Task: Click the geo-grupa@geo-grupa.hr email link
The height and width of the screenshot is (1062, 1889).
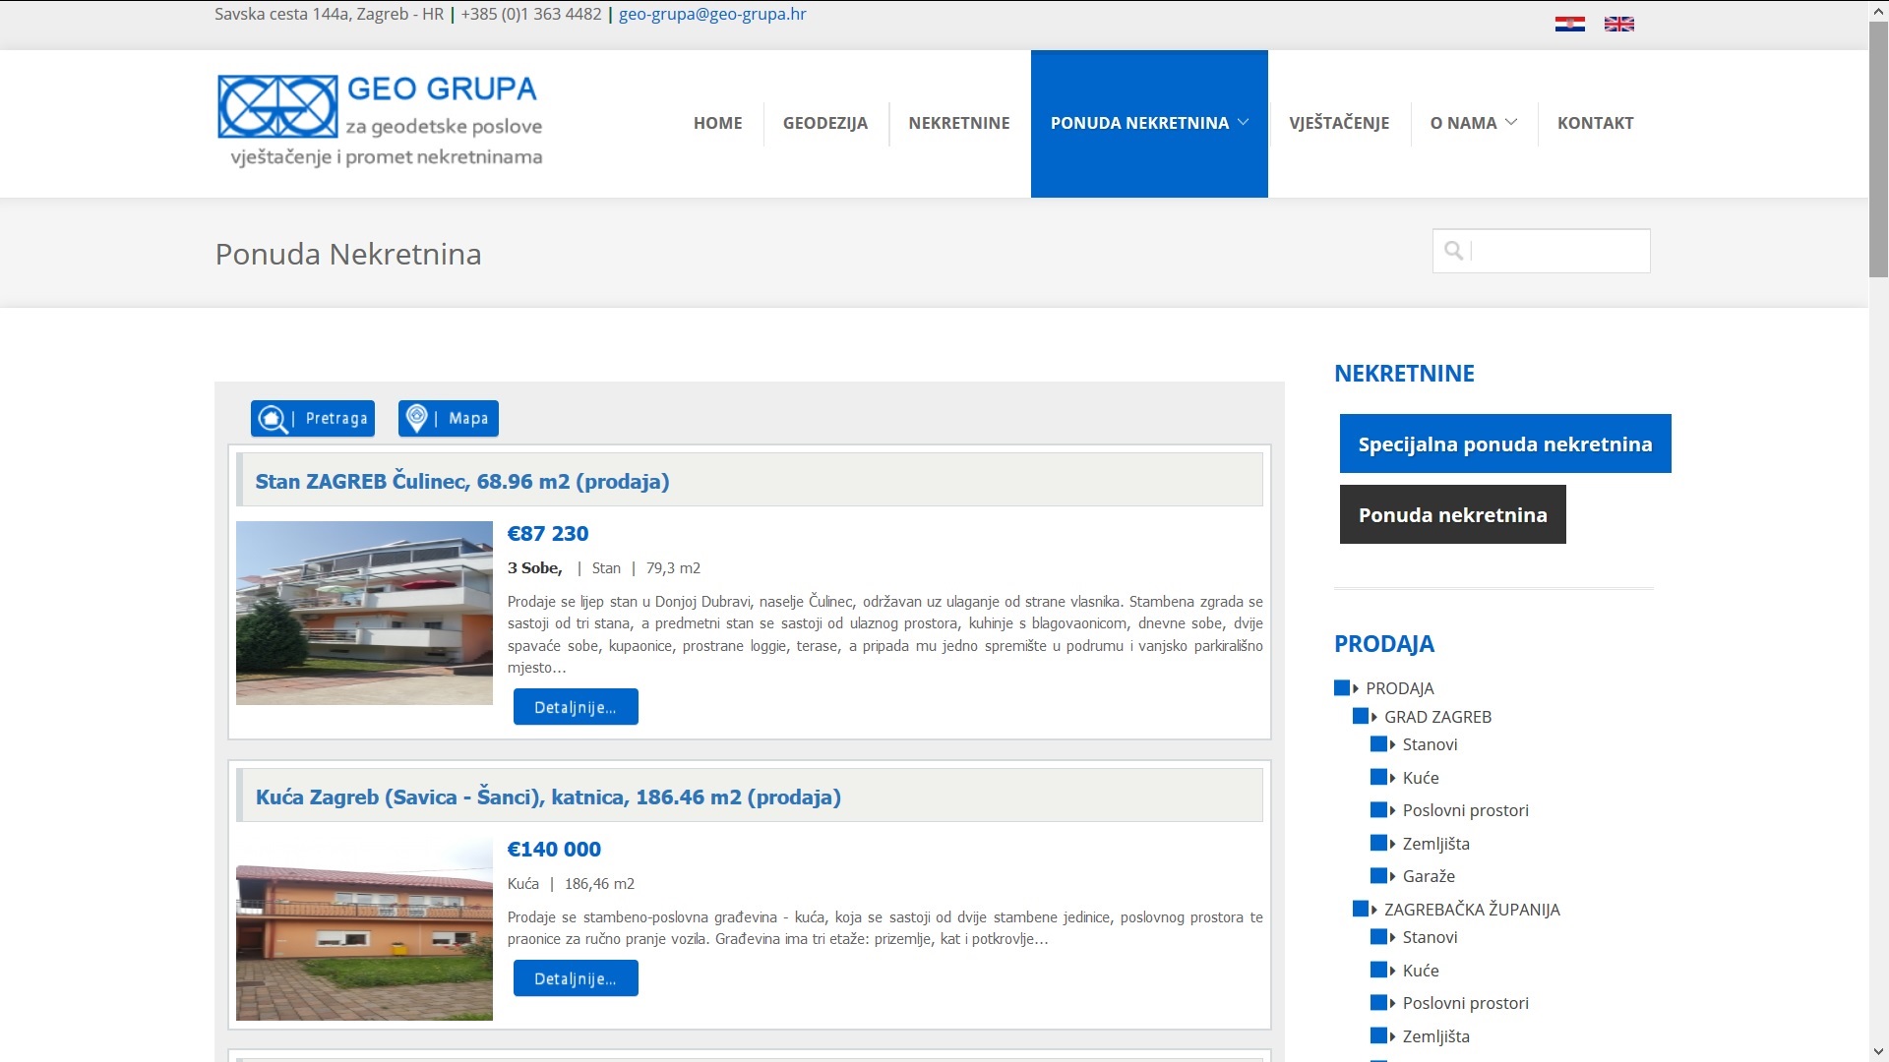Action: (x=712, y=15)
